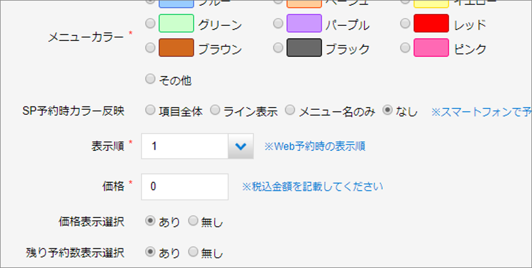
Task: Click the brown color swatch
Action: tap(176, 48)
